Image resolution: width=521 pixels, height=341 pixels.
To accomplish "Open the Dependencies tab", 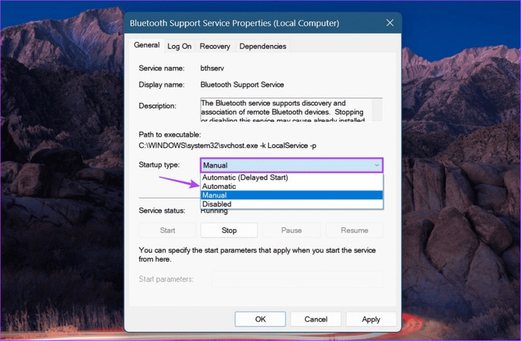I will point(263,47).
